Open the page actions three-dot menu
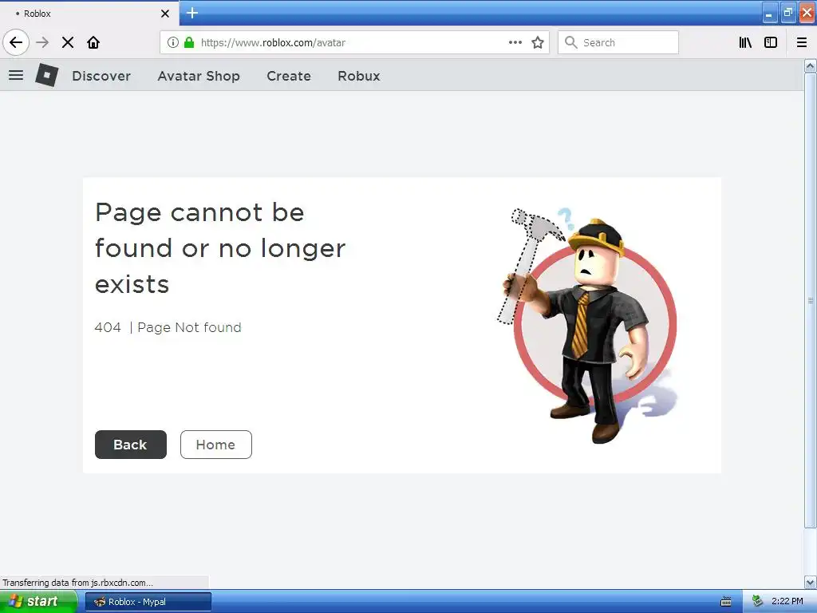This screenshot has height=613, width=817. [x=515, y=42]
